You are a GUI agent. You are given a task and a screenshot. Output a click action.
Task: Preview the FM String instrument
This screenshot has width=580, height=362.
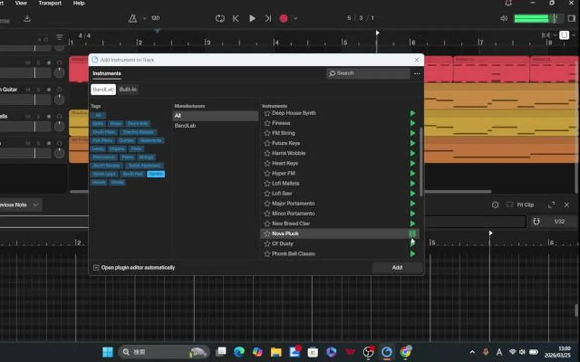413,133
